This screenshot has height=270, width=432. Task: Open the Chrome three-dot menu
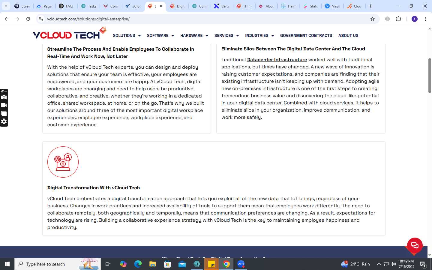pyautogui.click(x=425, y=19)
